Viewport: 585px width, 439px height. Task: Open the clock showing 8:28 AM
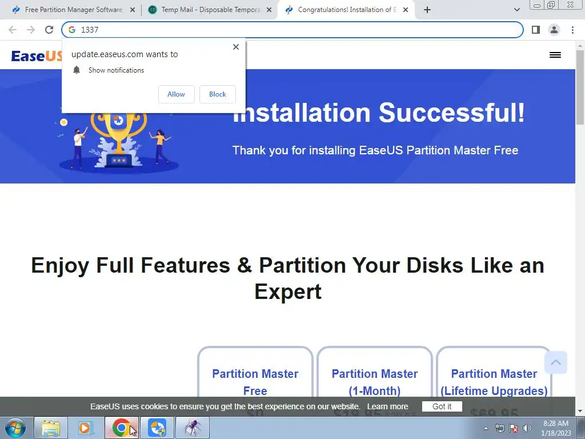click(x=556, y=428)
